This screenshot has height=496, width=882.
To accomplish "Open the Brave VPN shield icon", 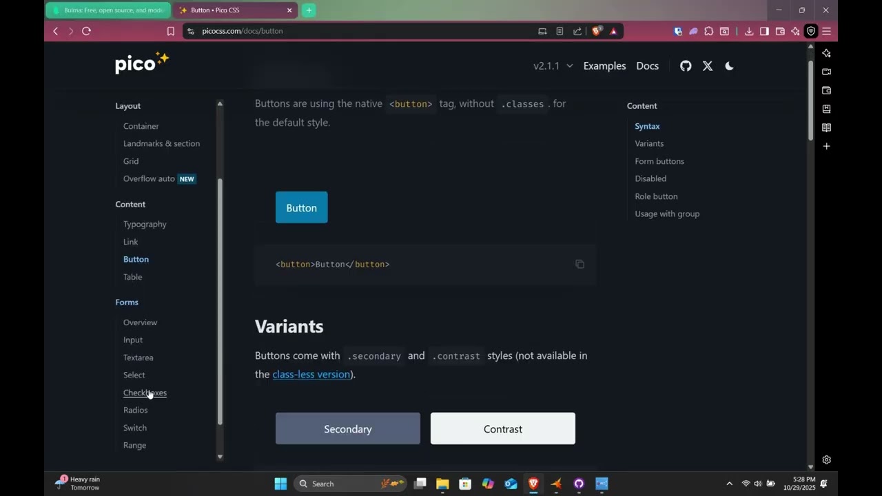I will coord(811,31).
